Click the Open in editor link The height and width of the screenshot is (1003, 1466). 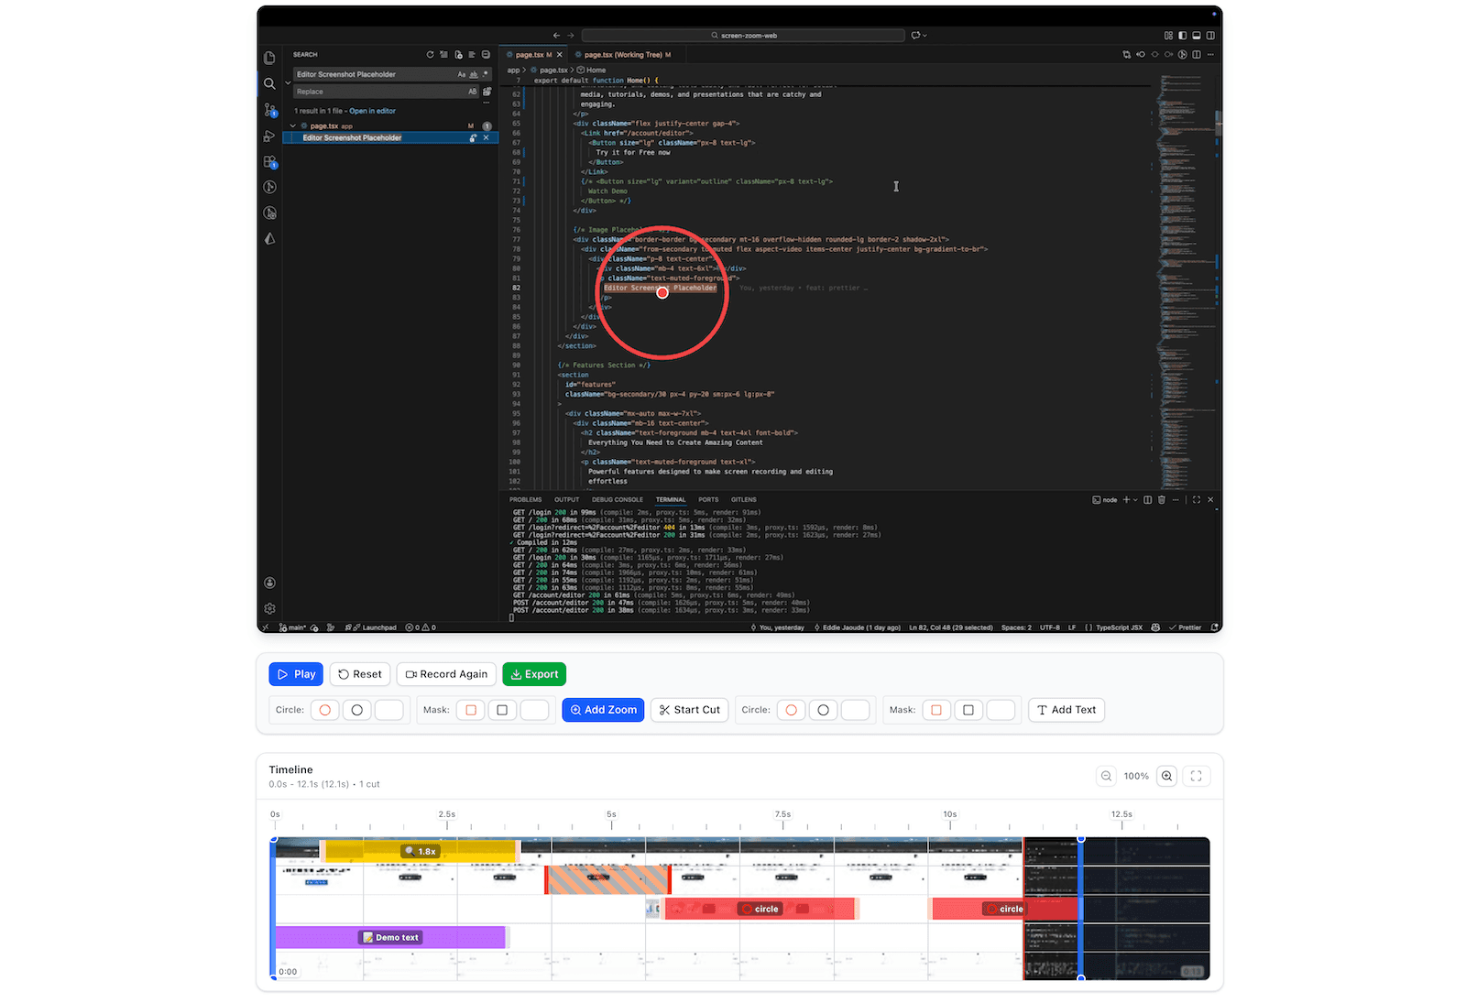tap(373, 111)
